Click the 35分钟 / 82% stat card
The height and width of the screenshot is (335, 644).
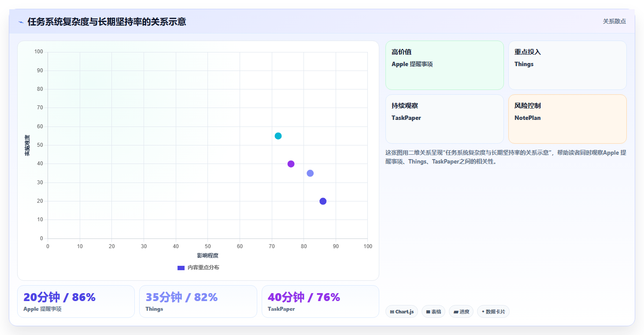[x=198, y=301]
